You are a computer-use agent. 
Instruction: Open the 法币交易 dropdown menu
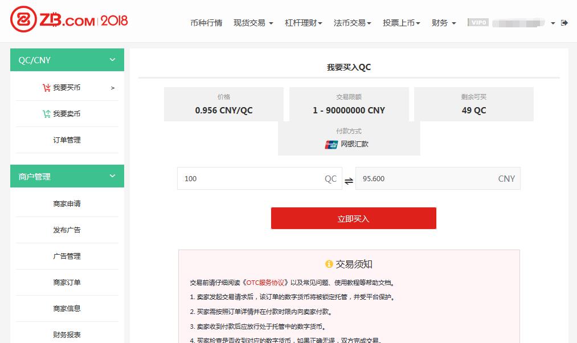(352, 23)
